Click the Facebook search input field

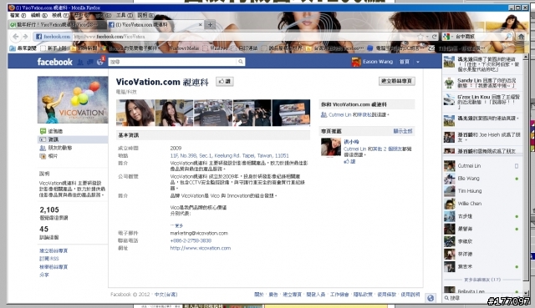pyautogui.click(x=172, y=62)
